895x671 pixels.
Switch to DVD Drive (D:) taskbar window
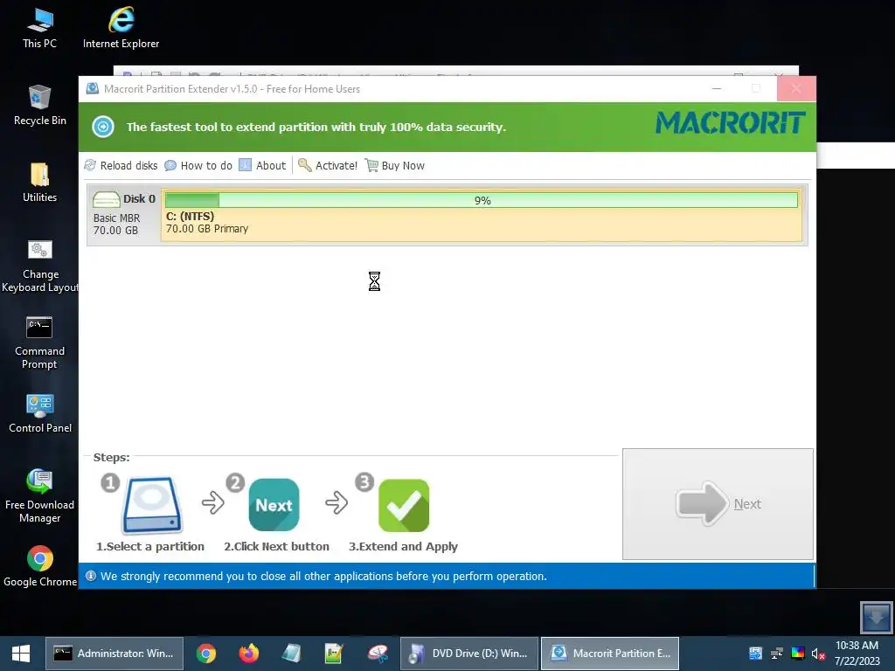point(469,654)
